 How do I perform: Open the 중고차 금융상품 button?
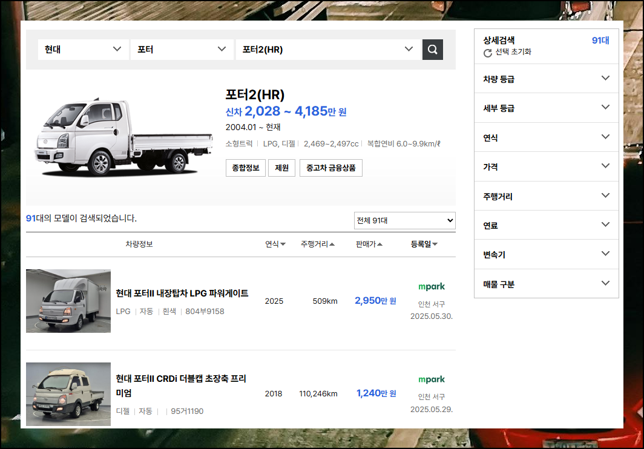click(x=331, y=168)
